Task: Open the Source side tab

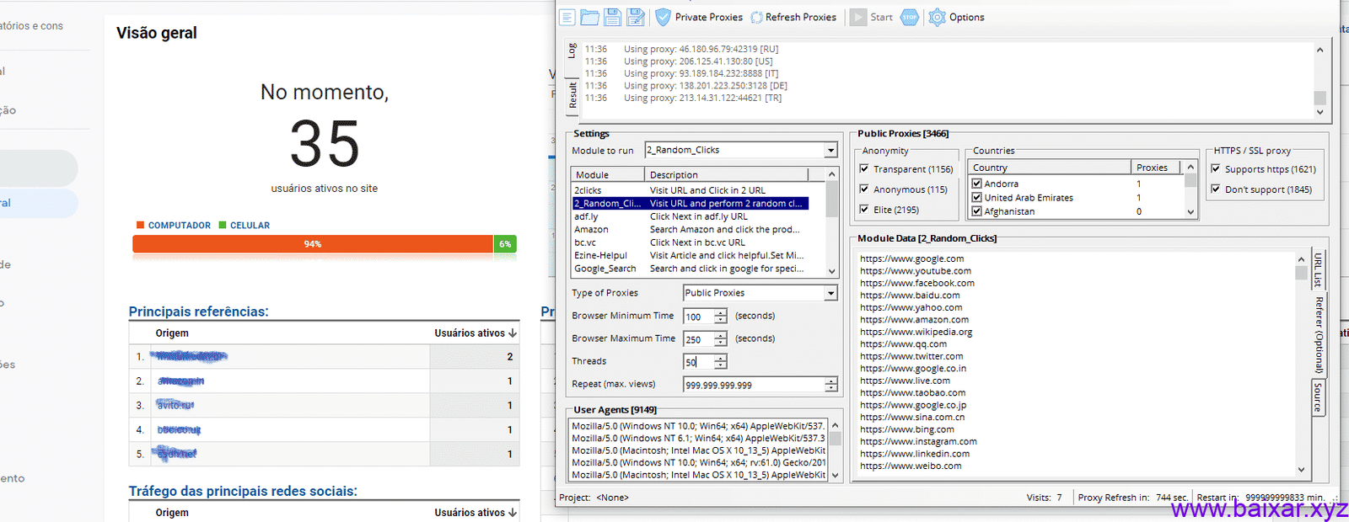Action: pyautogui.click(x=1319, y=397)
